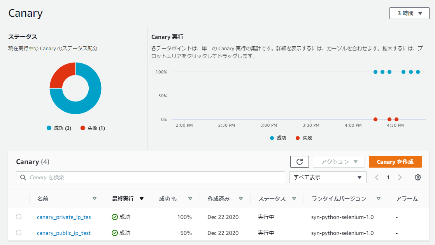Click the 名前 column header label
The height and width of the screenshot is (245, 435).
(43, 199)
